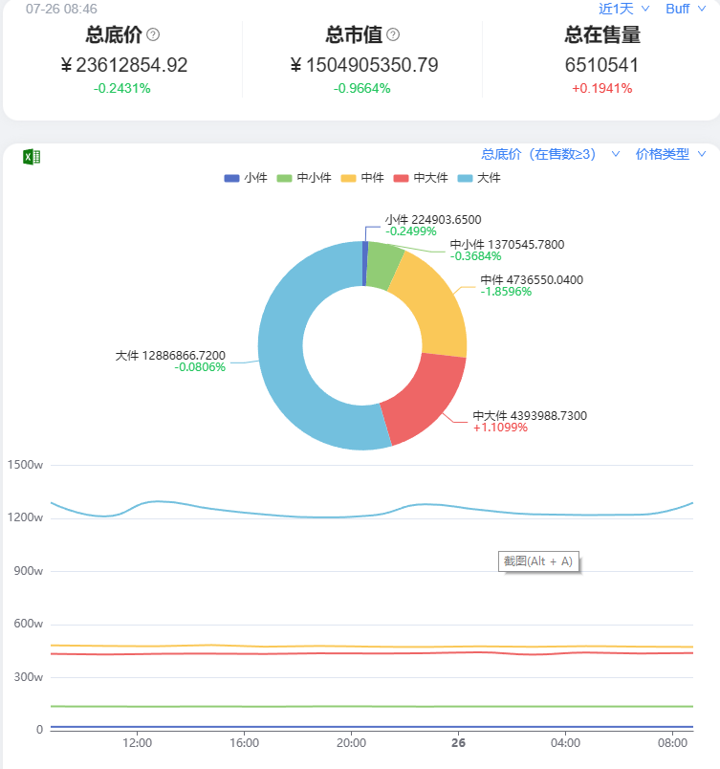Expand the 总底价（在售数≥3）selector
This screenshot has width=720, height=769.
551,155
